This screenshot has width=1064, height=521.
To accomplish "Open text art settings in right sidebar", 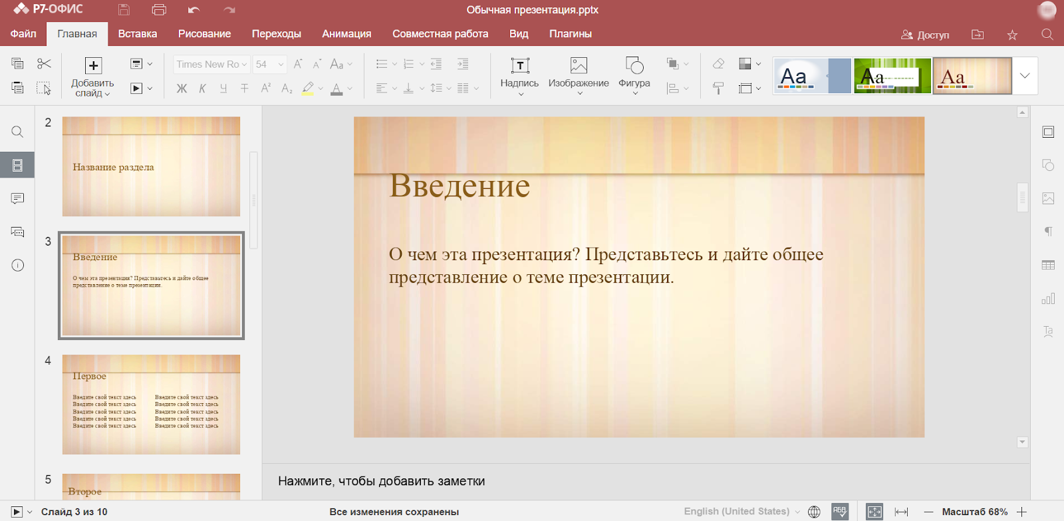I will coord(1048,331).
